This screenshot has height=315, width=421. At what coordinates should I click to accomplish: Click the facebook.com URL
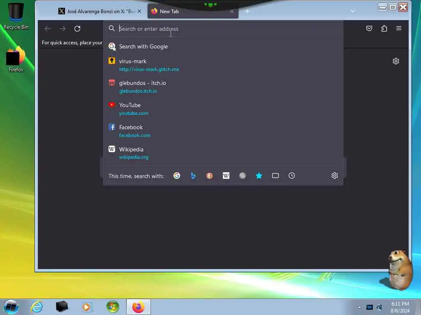[x=134, y=135]
